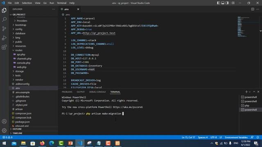Open the Help menu
Screen dimensions: 262x147
[x=72, y=3]
